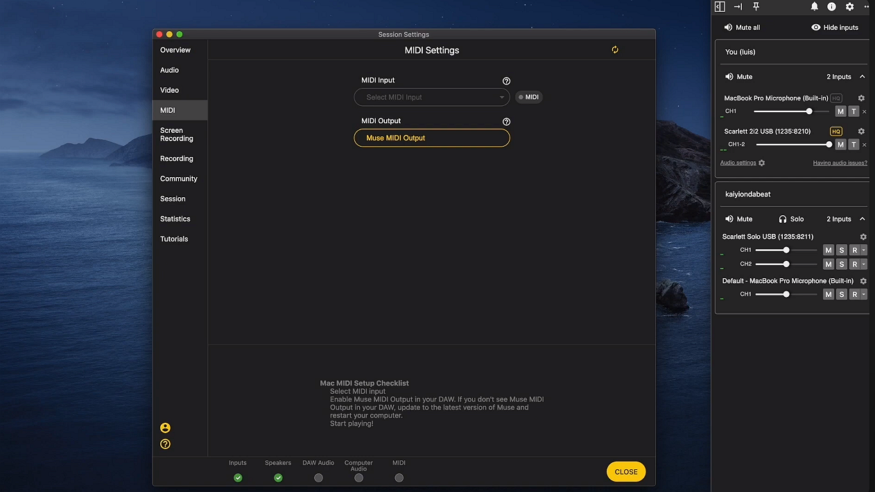The width and height of the screenshot is (875, 492).
Task: Click M button on Default MacBook CH1
Action: (x=829, y=294)
